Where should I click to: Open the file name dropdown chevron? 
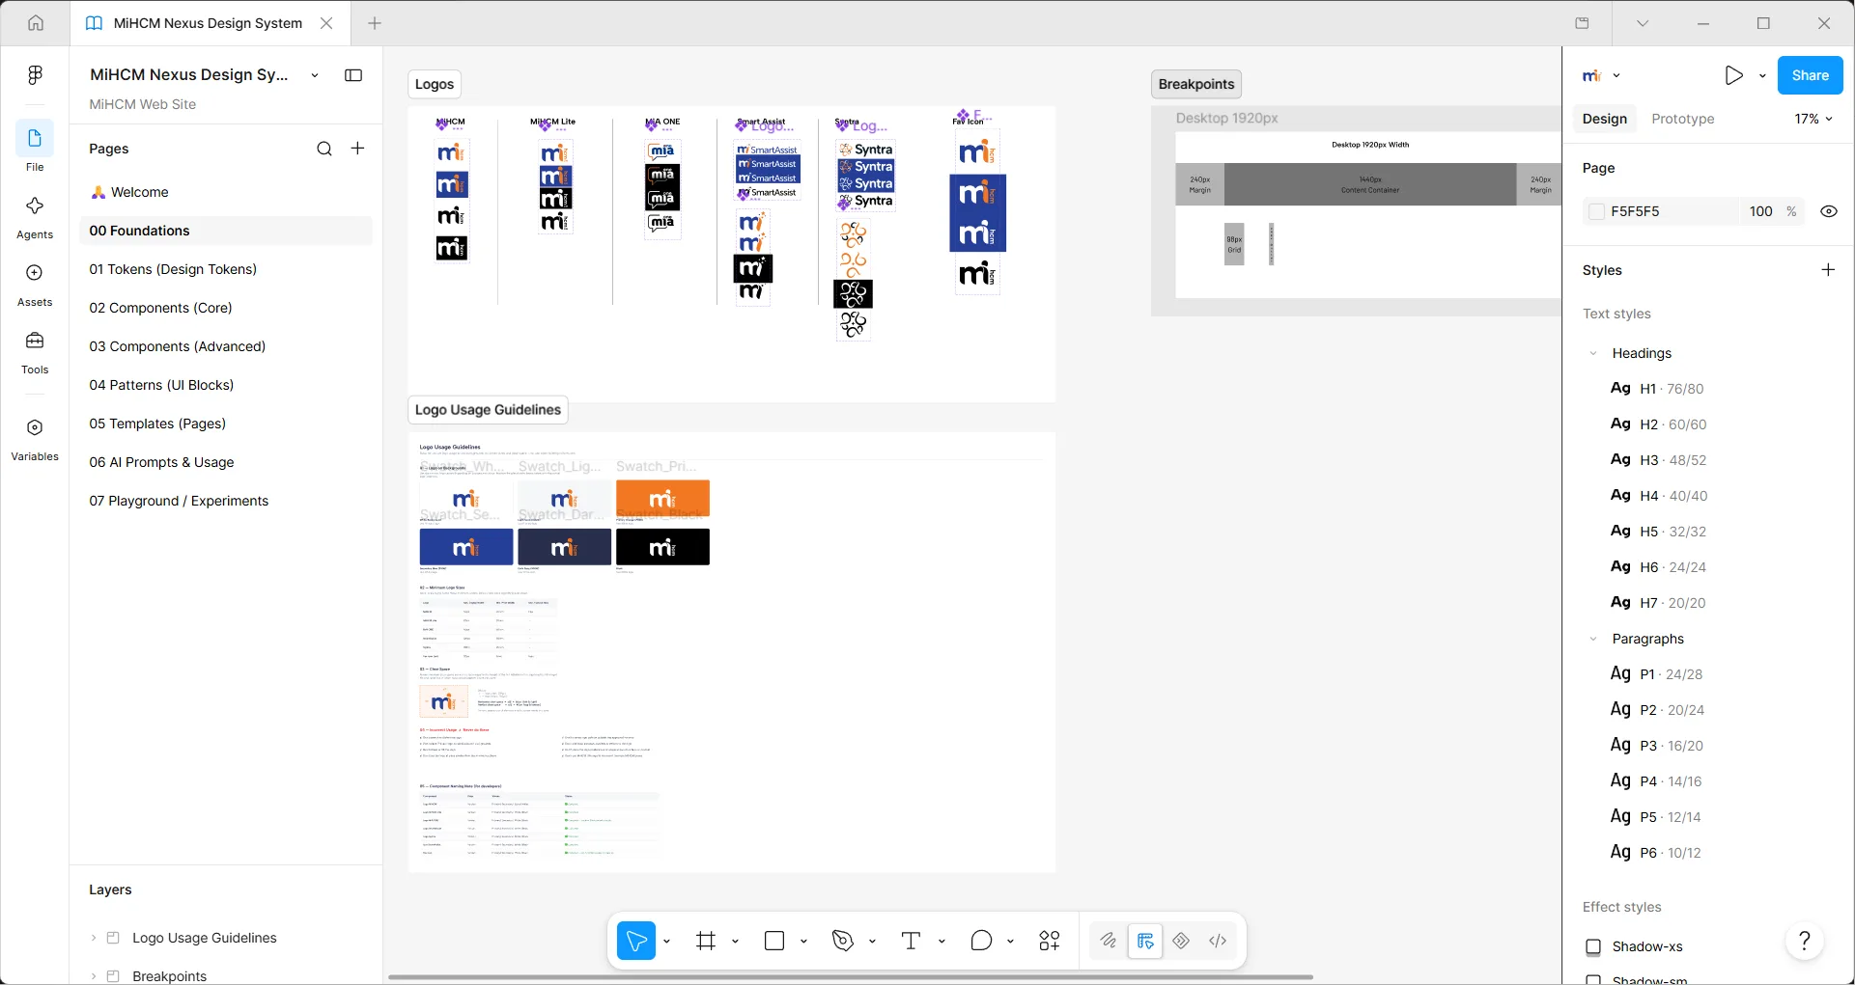[315, 75]
